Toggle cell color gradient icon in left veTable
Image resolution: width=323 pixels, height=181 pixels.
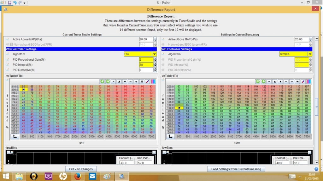(153, 82)
